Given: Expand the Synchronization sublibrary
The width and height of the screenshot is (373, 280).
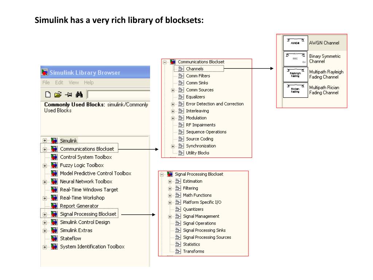Looking at the screenshot, I should (x=173, y=147).
